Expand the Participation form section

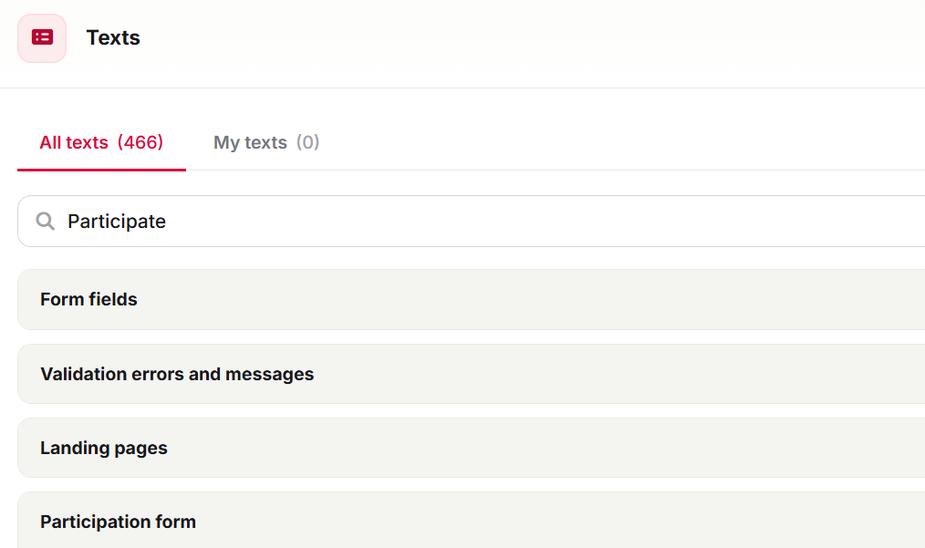click(472, 522)
